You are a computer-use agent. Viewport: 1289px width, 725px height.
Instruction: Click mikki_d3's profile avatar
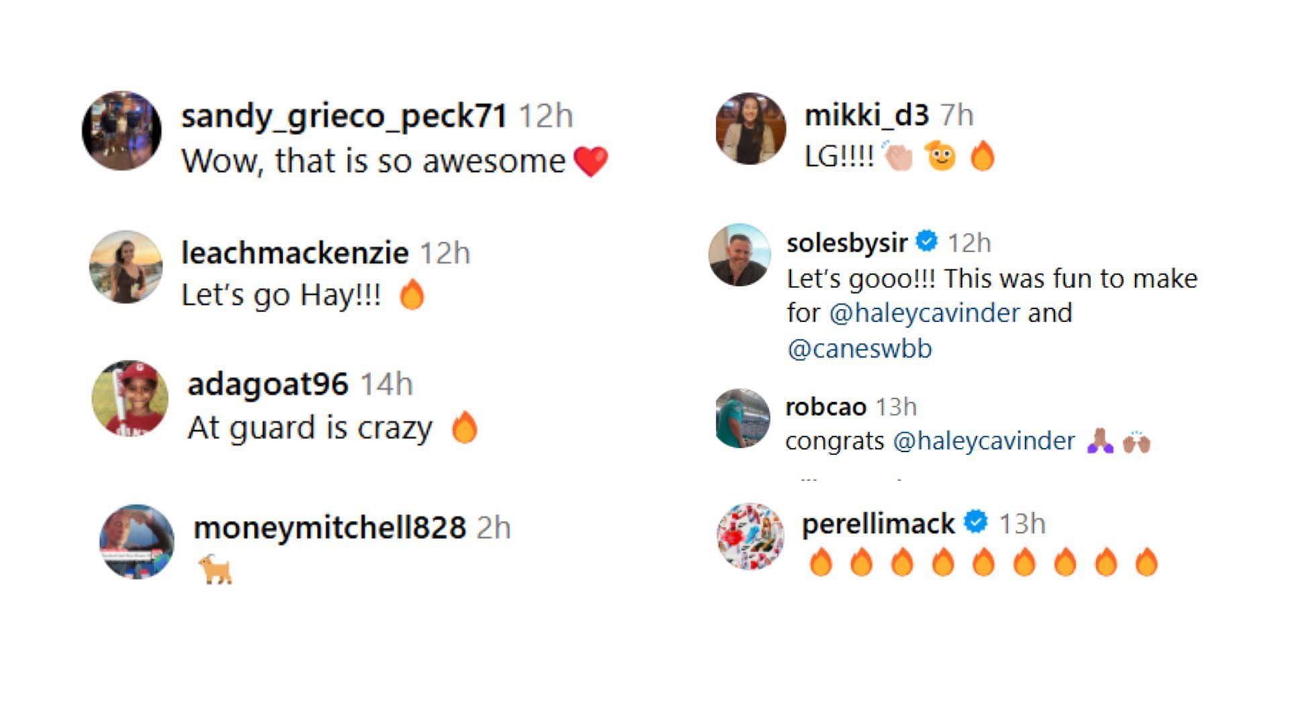point(751,129)
